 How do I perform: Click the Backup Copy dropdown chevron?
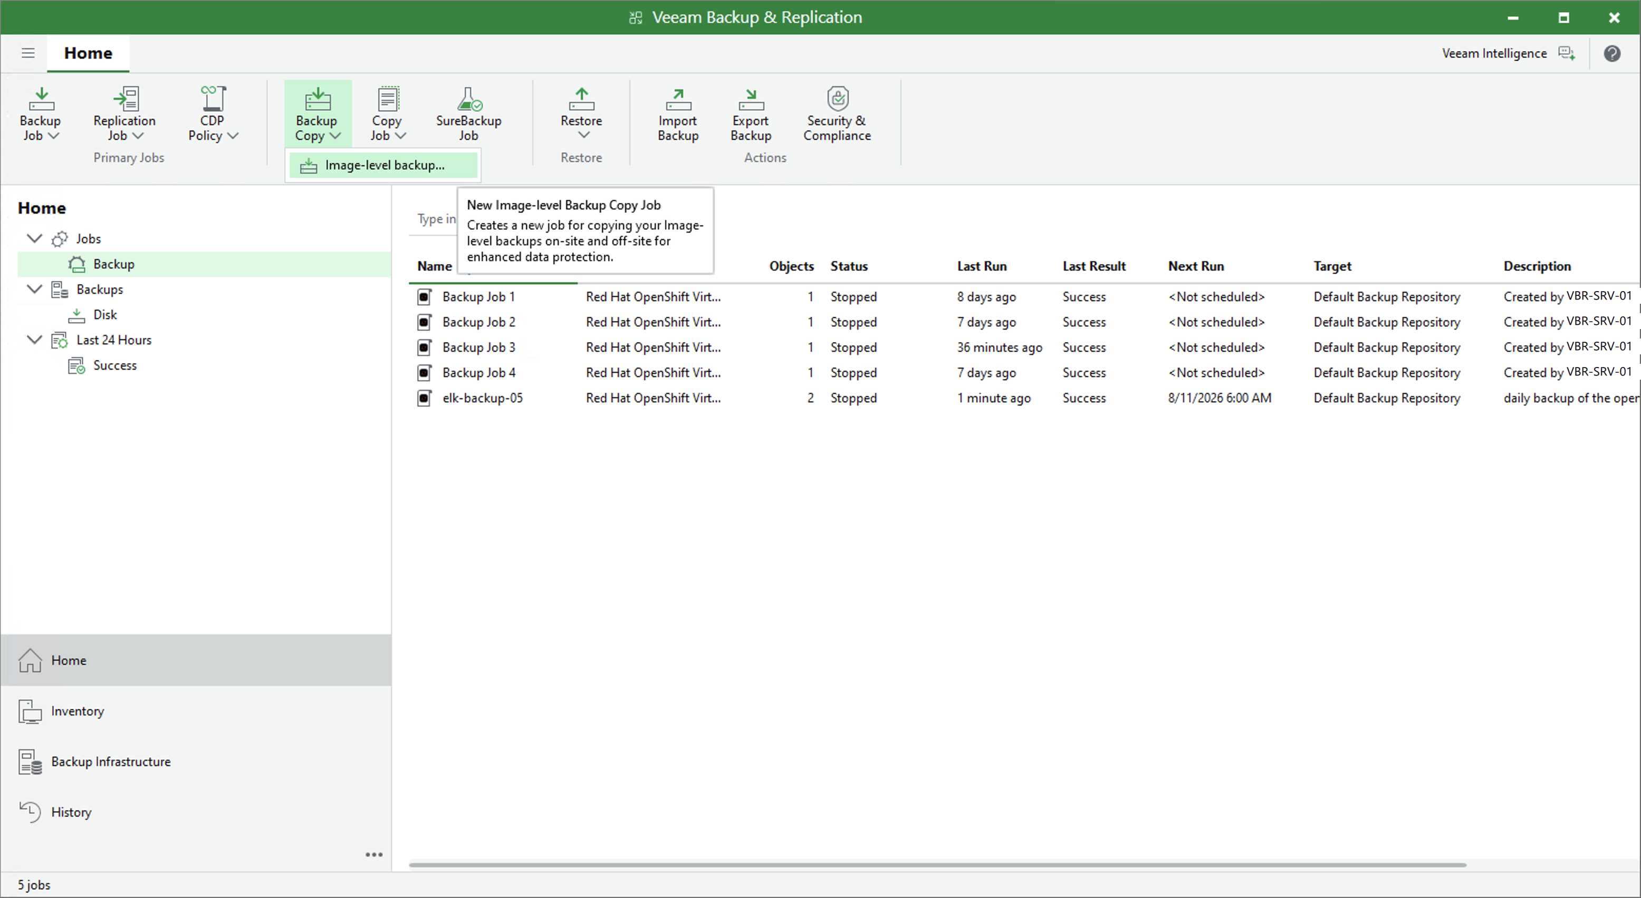click(x=335, y=136)
